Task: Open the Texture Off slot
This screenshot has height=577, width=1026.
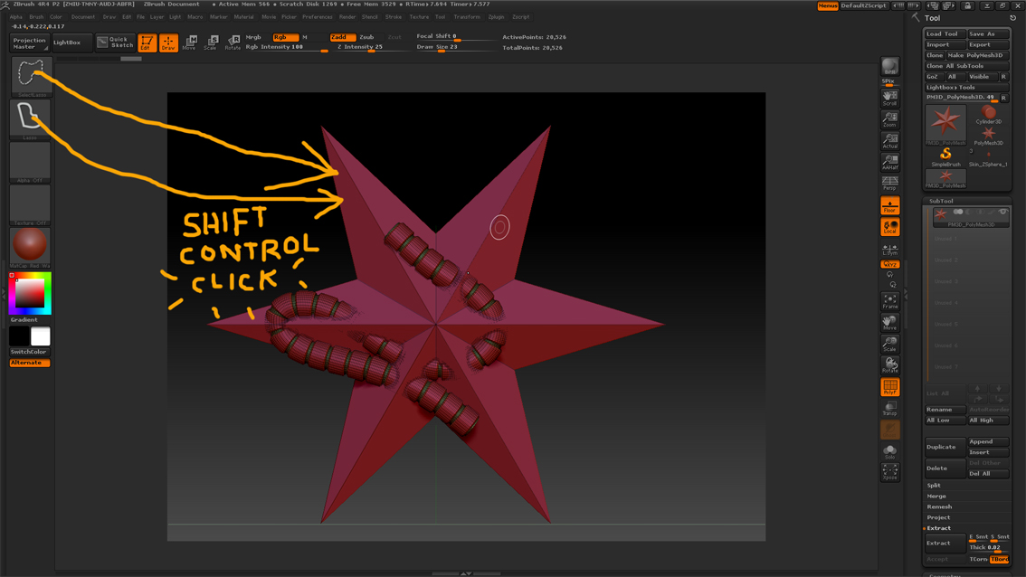Action: pyautogui.click(x=30, y=204)
